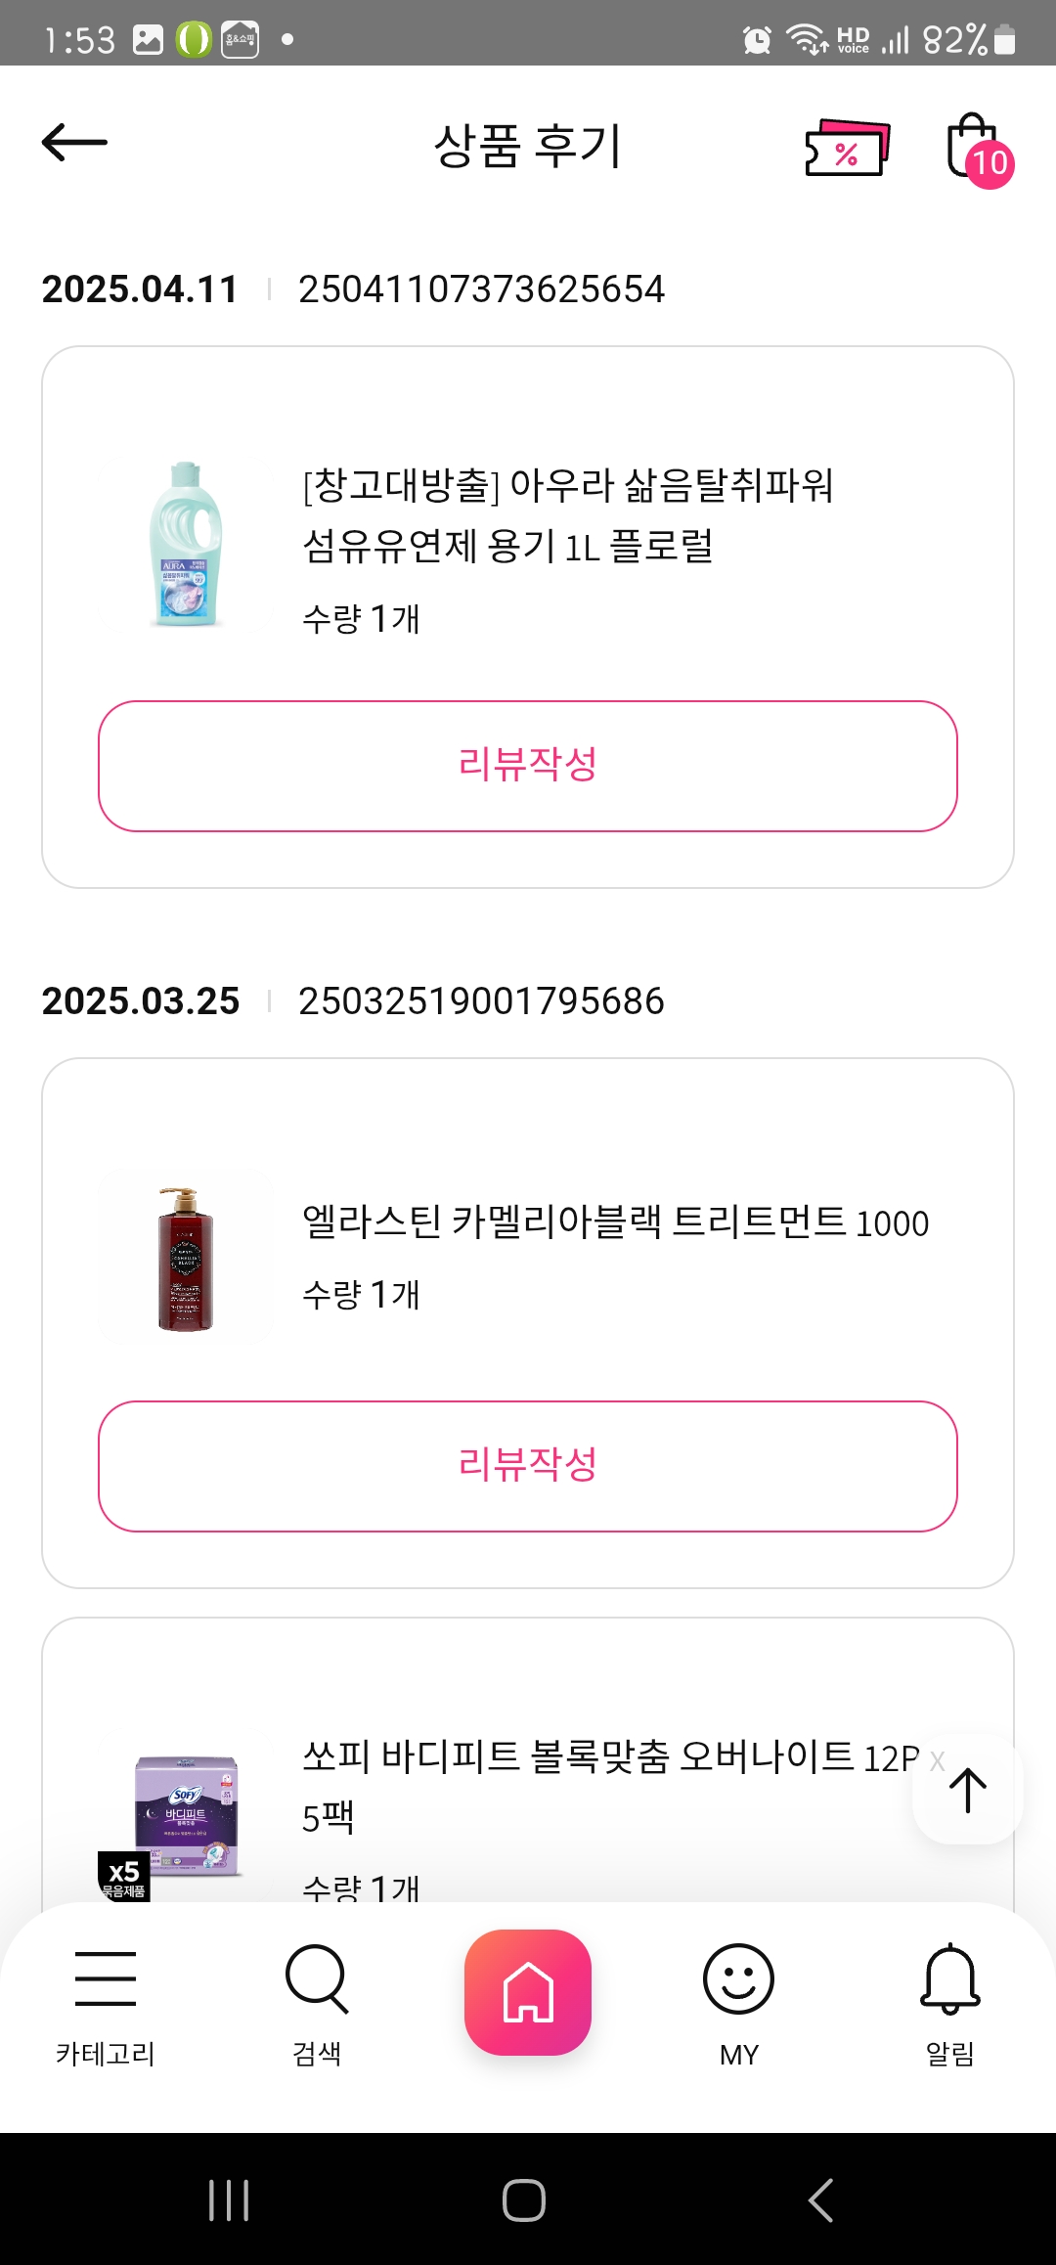This screenshot has height=2265, width=1056.
Task: Open the 아우라 fabric softener product thumbnail
Action: pos(186,545)
